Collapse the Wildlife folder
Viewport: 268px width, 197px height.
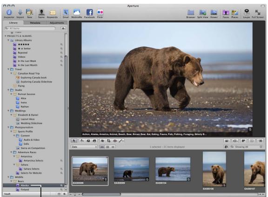click(x=8, y=177)
